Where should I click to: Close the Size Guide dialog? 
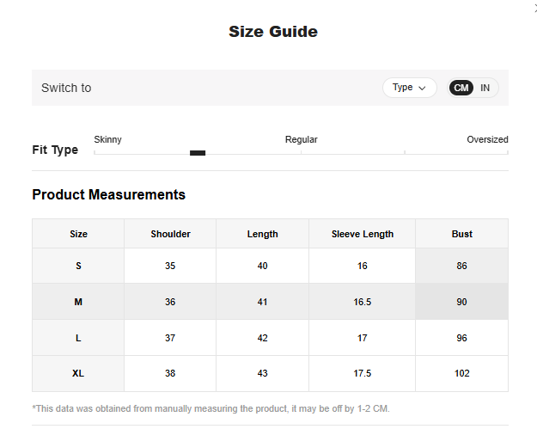[x=534, y=7]
